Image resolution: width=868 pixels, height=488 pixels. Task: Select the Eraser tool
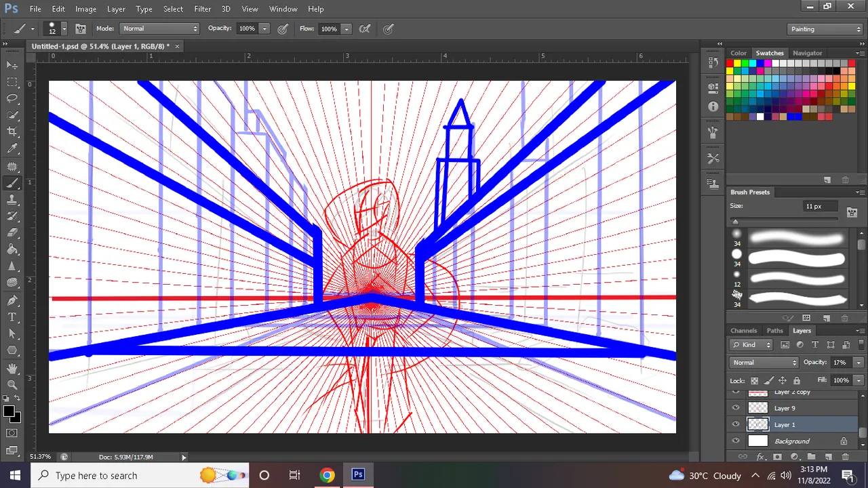[12, 233]
